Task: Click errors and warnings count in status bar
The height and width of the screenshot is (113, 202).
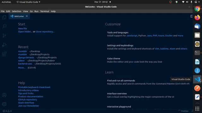Action: point(7,111)
